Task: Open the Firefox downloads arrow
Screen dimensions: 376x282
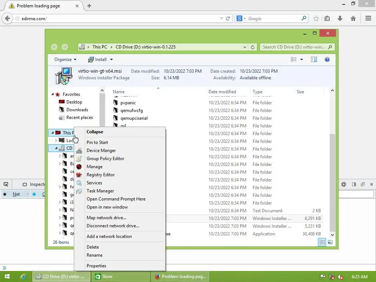Action: pyautogui.click(x=340, y=18)
